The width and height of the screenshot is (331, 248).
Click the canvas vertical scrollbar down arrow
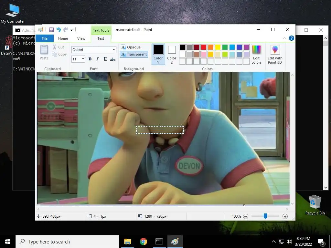[292, 203]
